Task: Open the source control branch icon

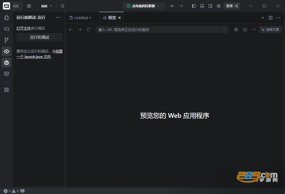Action: (6, 40)
